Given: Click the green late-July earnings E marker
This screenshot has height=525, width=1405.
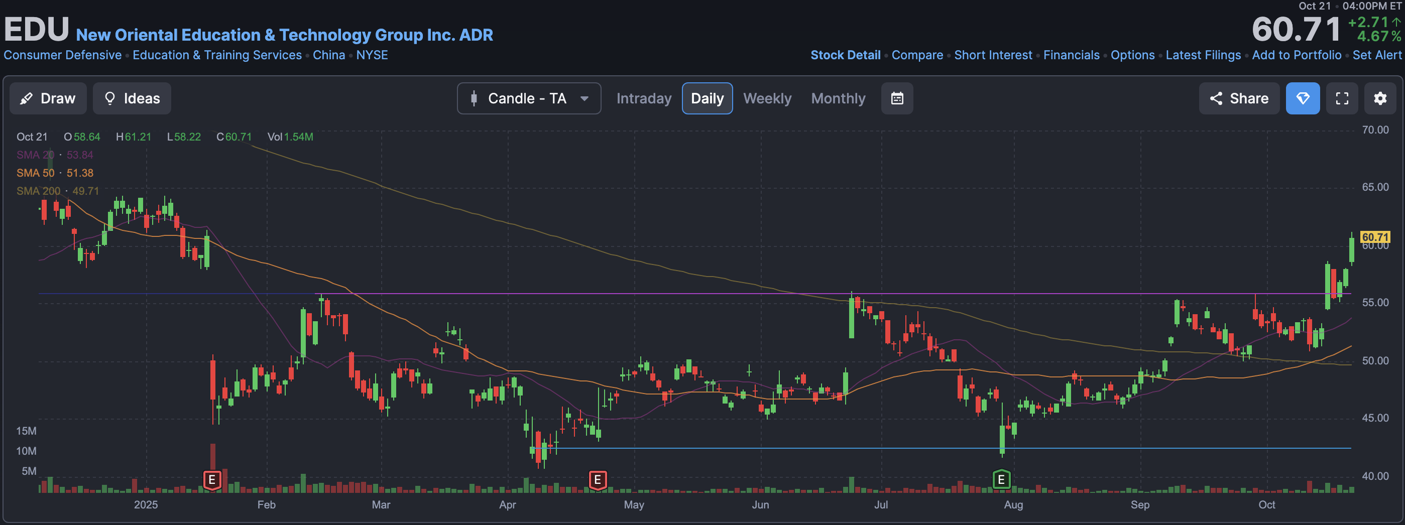Looking at the screenshot, I should [x=1001, y=480].
